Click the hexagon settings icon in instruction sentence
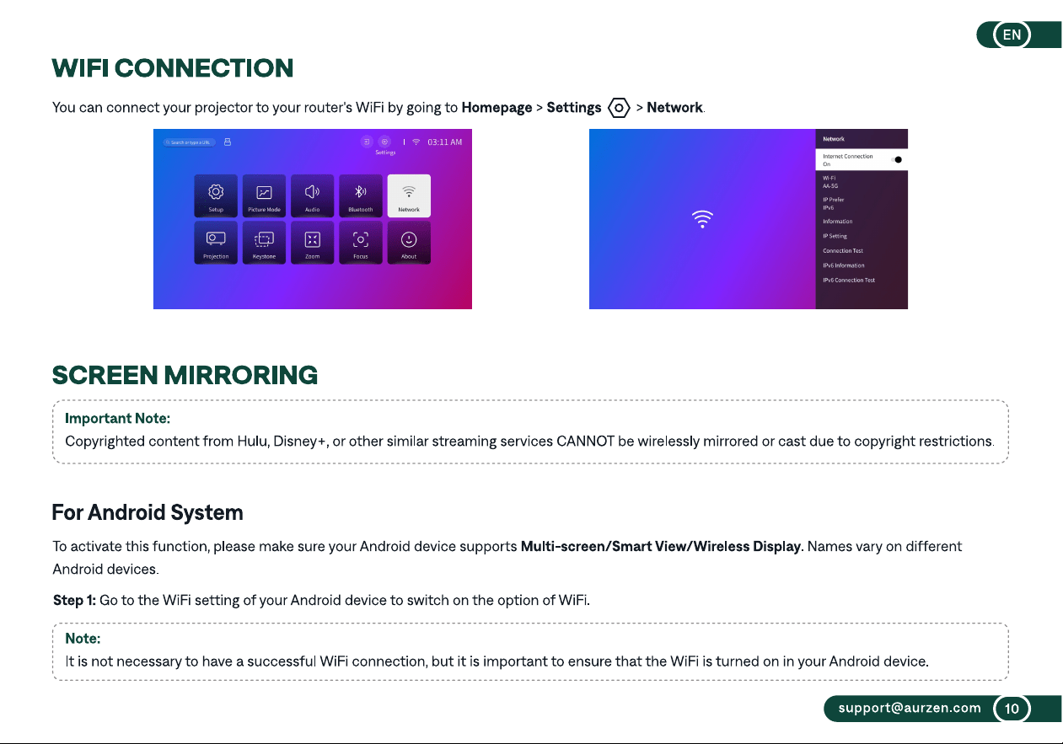Screen dimensions: 1063x744 [620, 108]
